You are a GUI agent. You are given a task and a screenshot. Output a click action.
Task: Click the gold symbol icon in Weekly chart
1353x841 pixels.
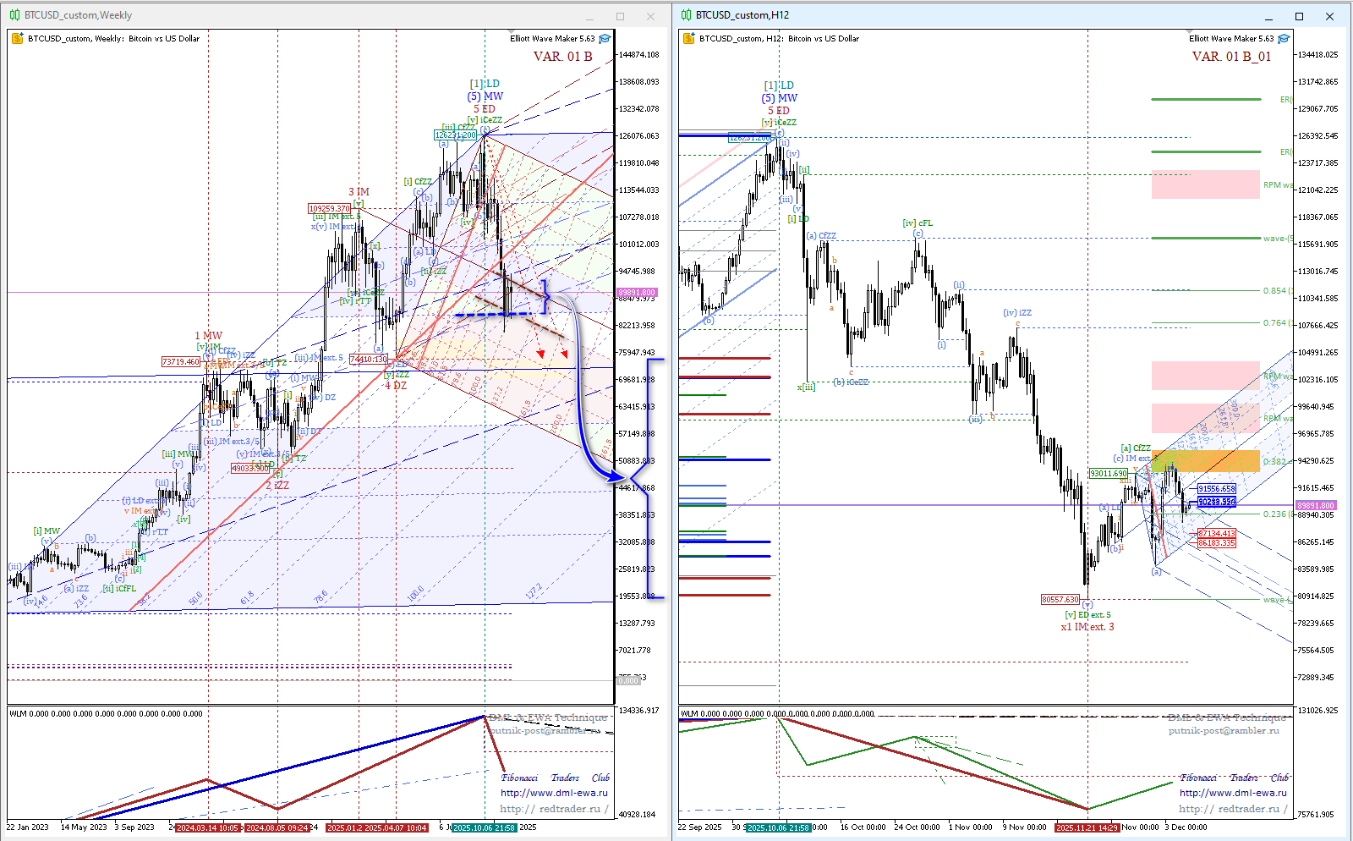[x=18, y=39]
